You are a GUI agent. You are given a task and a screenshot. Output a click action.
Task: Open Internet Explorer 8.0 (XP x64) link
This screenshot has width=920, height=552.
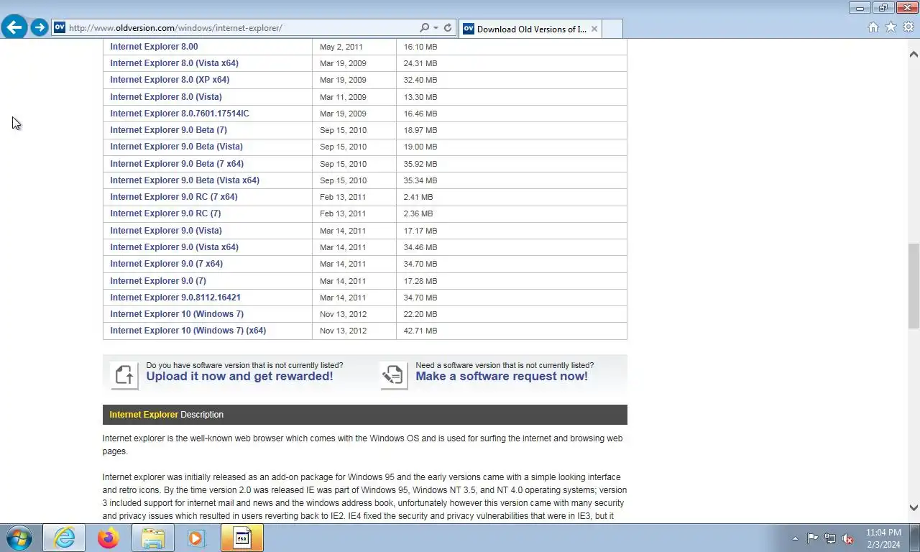point(170,80)
